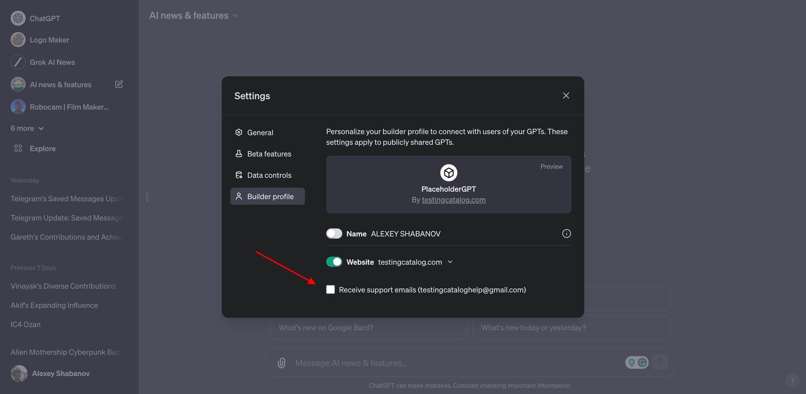Click suggestion What's new on Google Bard?

tap(369, 328)
